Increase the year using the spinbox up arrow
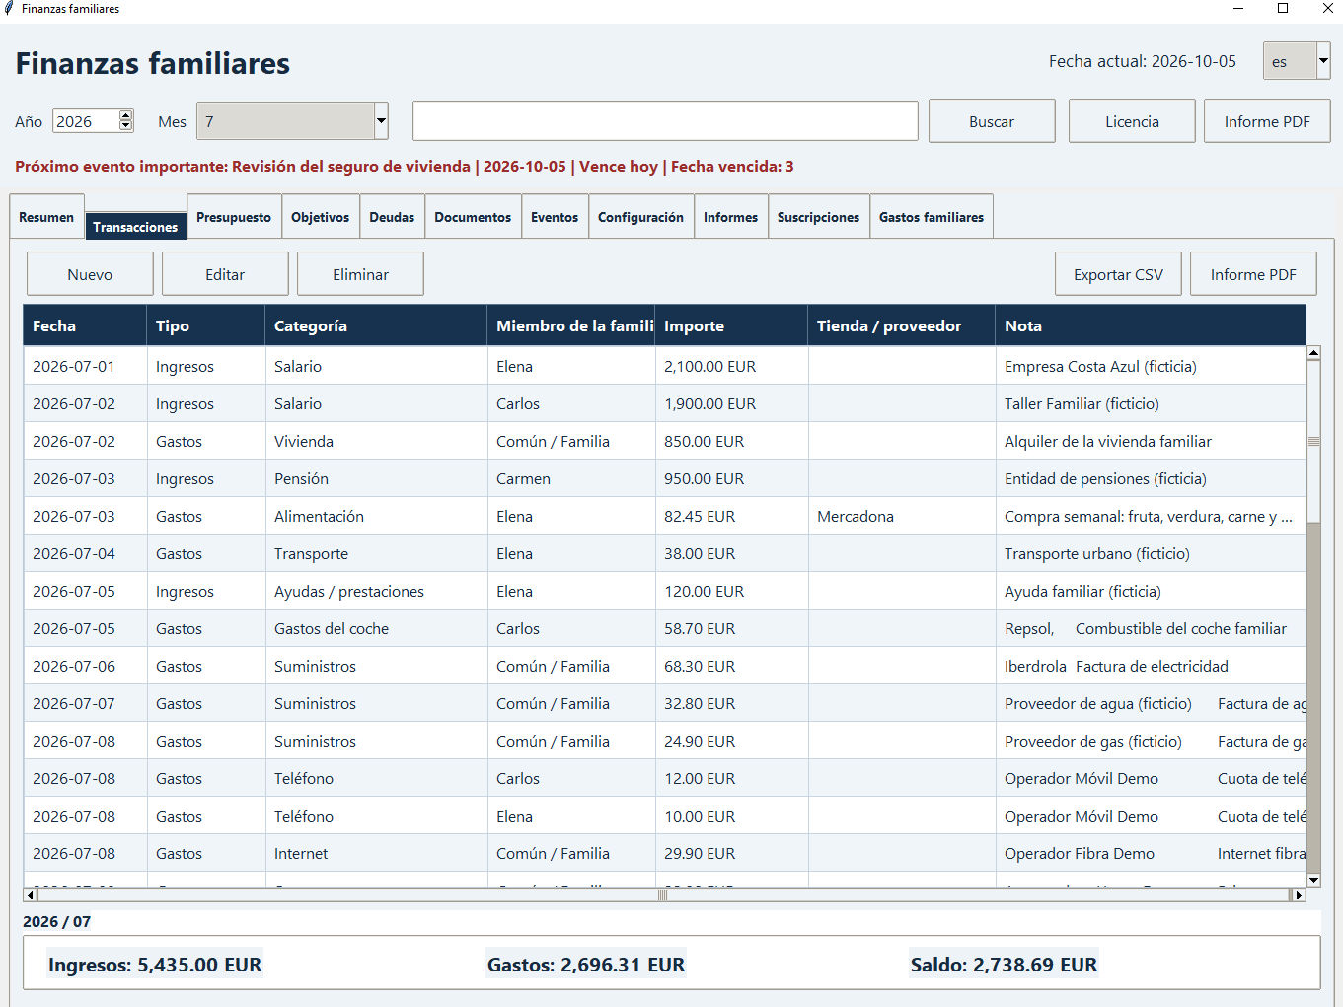The width and height of the screenshot is (1343, 1007). coord(125,116)
